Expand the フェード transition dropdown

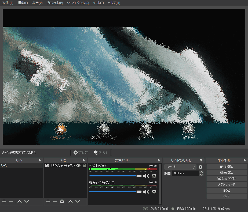pyautogui.click(x=180, y=167)
